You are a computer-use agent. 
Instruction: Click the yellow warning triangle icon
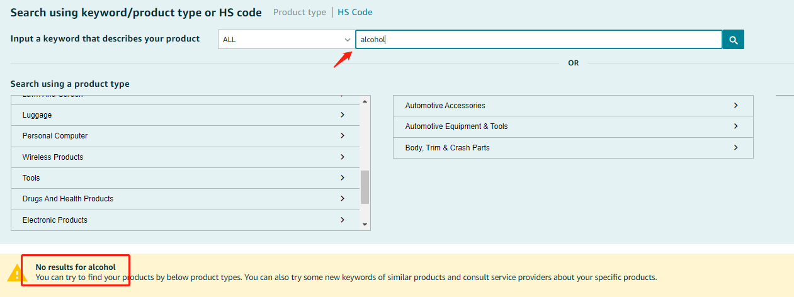click(16, 272)
